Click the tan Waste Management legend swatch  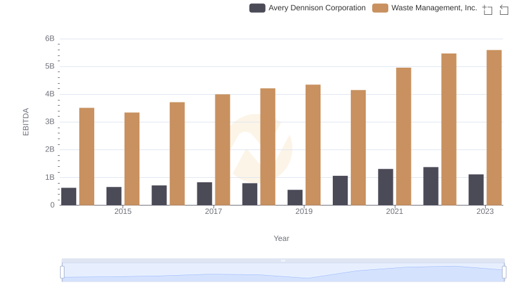click(x=380, y=8)
